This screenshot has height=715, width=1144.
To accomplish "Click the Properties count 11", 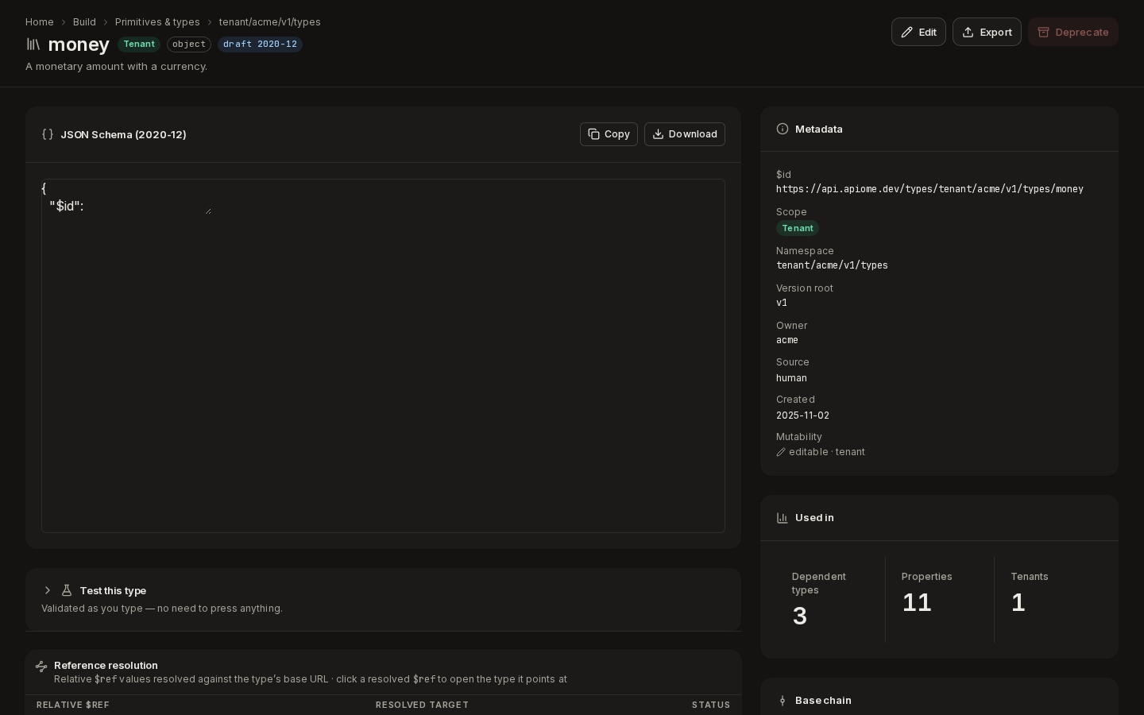I will pos(917,603).
